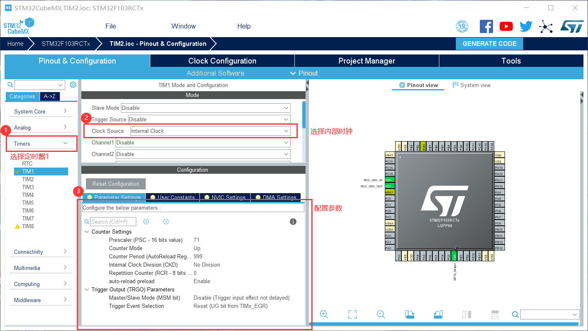The height and width of the screenshot is (331, 588).
Task: Open the YouTube channel icon
Action: click(506, 26)
